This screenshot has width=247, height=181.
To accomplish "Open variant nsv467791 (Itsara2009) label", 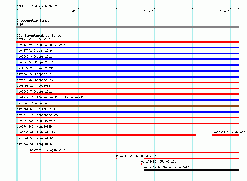I will [35, 51].
